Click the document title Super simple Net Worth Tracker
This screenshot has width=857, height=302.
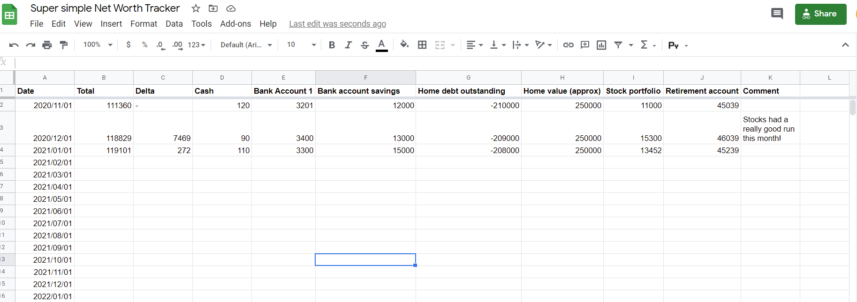pyautogui.click(x=105, y=8)
